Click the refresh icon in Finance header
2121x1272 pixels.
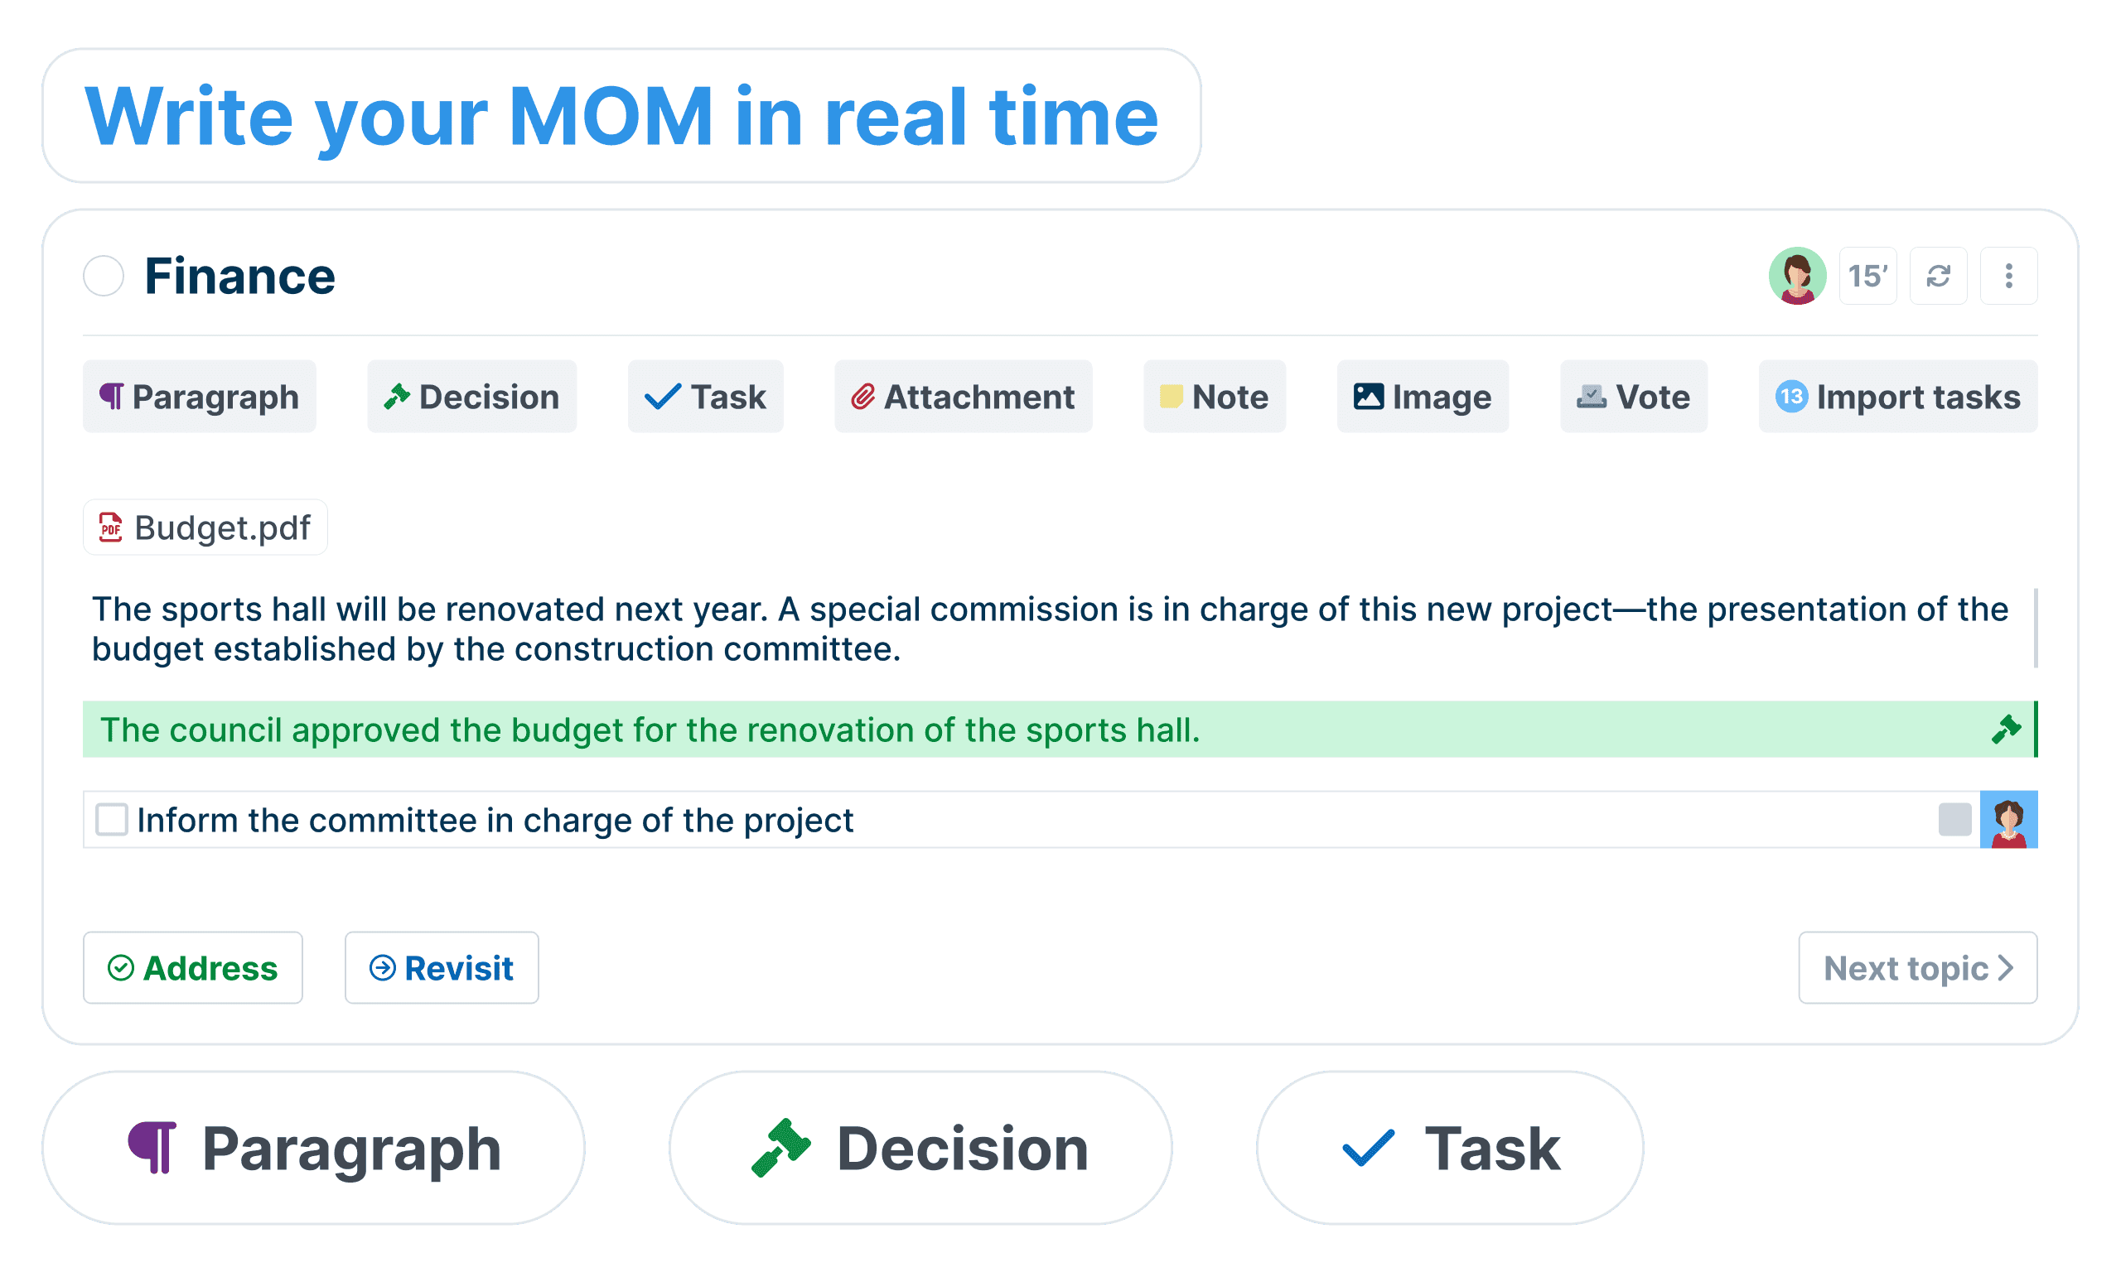coord(1938,276)
